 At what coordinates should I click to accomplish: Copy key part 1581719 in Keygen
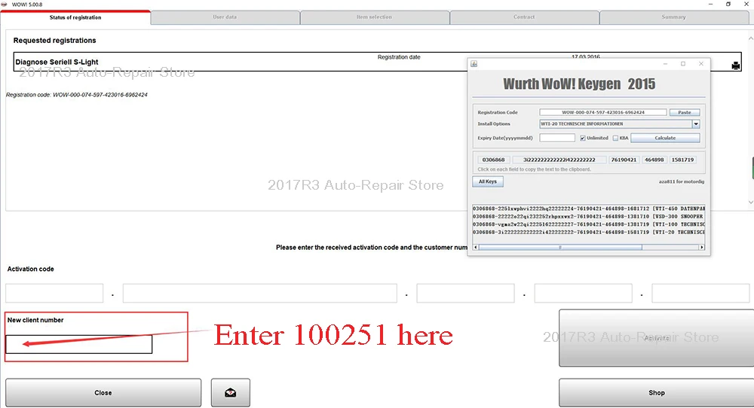tap(682, 160)
